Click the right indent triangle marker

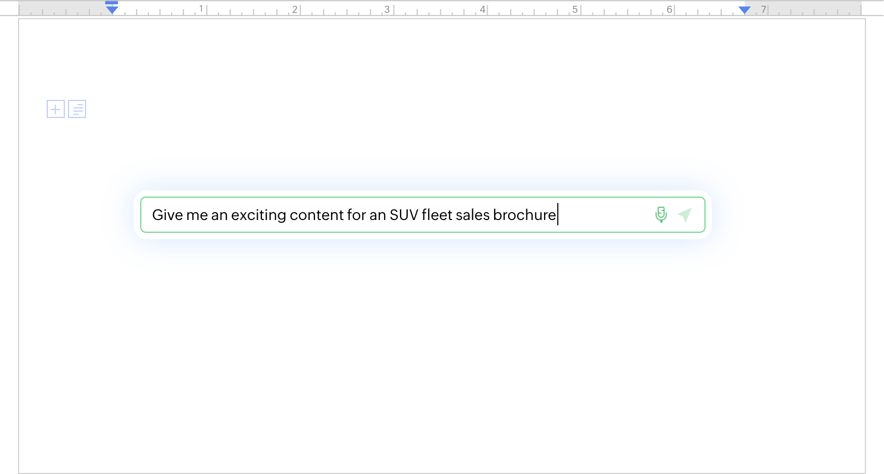point(744,10)
